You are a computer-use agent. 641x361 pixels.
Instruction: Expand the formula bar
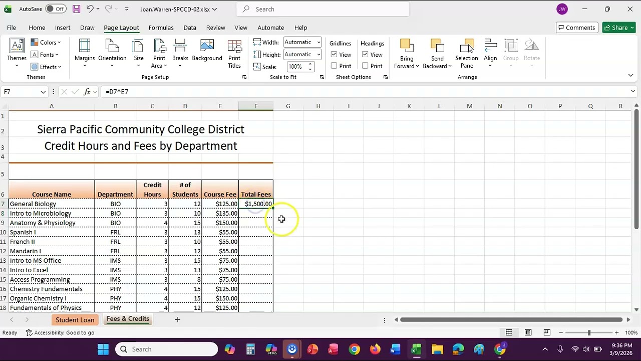tap(633, 91)
